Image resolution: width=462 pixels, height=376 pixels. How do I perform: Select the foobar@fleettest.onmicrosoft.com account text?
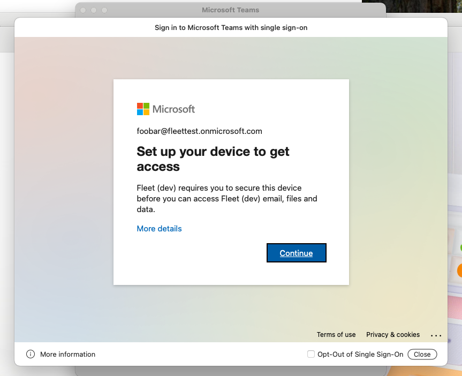click(200, 131)
